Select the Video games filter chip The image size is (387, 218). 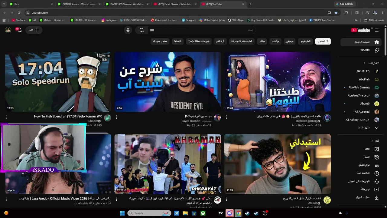(x=305, y=41)
